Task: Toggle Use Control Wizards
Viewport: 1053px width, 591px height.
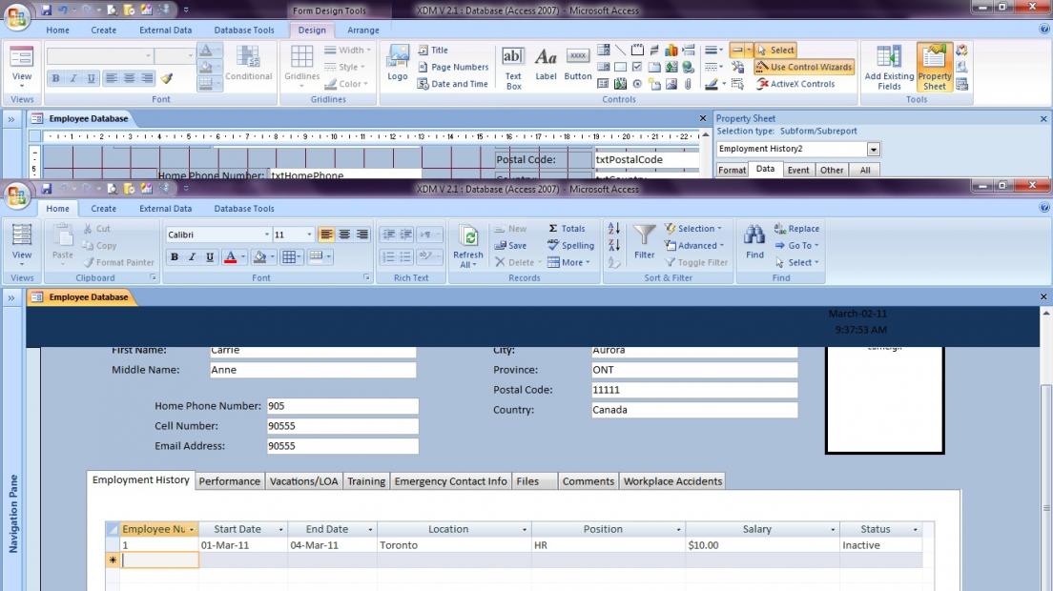Action: tap(804, 67)
